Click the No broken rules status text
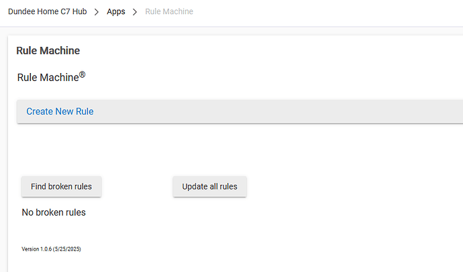This screenshot has height=272, width=463. [54, 213]
